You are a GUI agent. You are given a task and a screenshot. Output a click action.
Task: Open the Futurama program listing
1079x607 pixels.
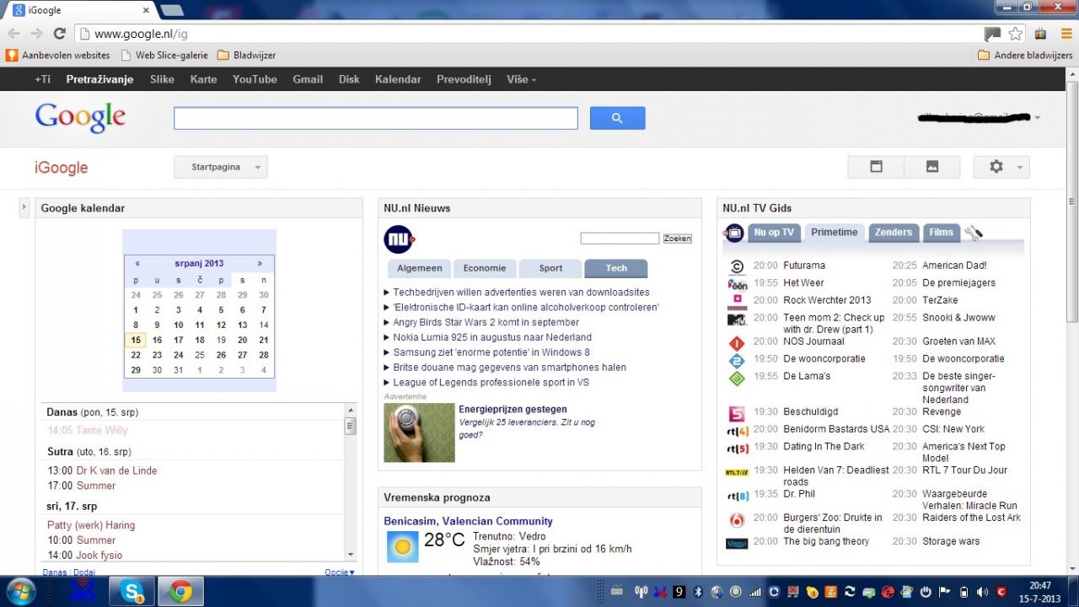[804, 266]
